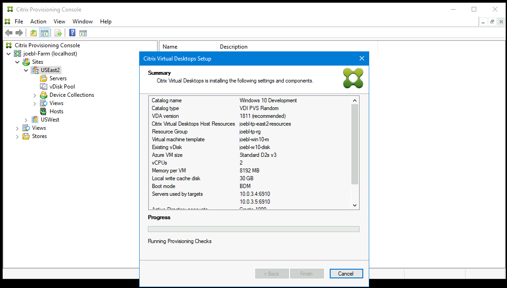The width and height of the screenshot is (507, 288).
Task: Select the Stores node in the tree
Action: pos(39,136)
